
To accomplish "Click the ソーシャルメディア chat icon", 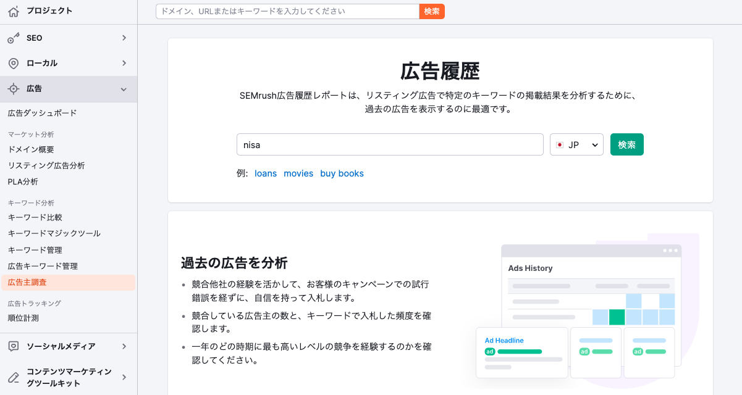I will pyautogui.click(x=14, y=346).
